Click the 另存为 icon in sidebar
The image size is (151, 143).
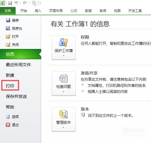(8, 28)
